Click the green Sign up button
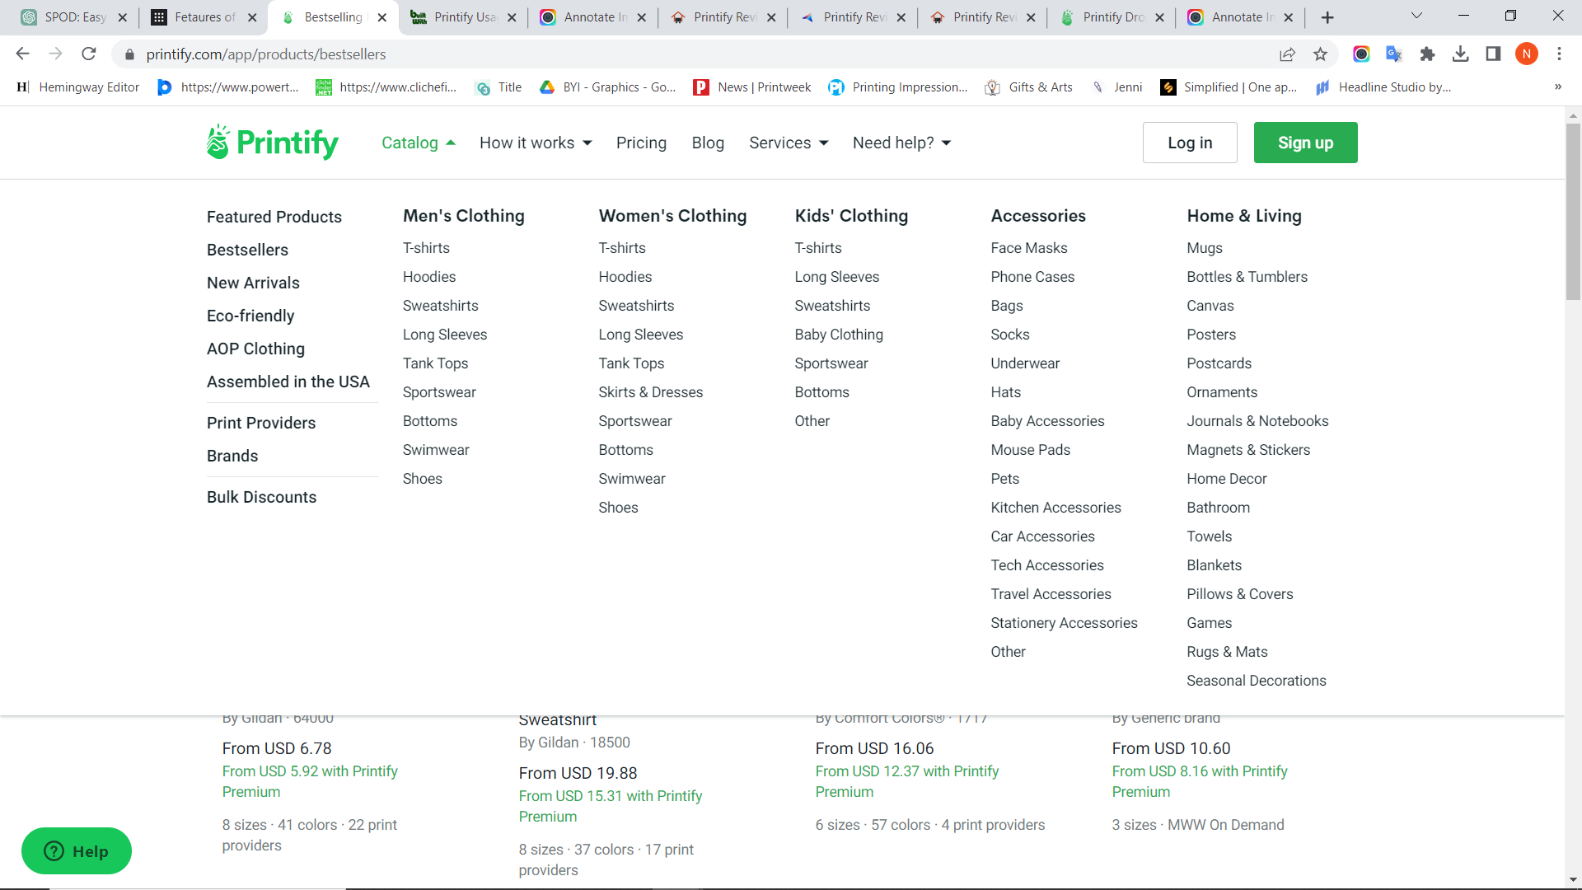1582x890 pixels. click(1305, 143)
